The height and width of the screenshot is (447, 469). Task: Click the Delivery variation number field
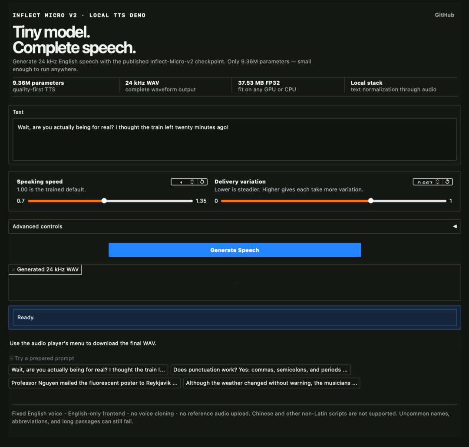(x=424, y=182)
